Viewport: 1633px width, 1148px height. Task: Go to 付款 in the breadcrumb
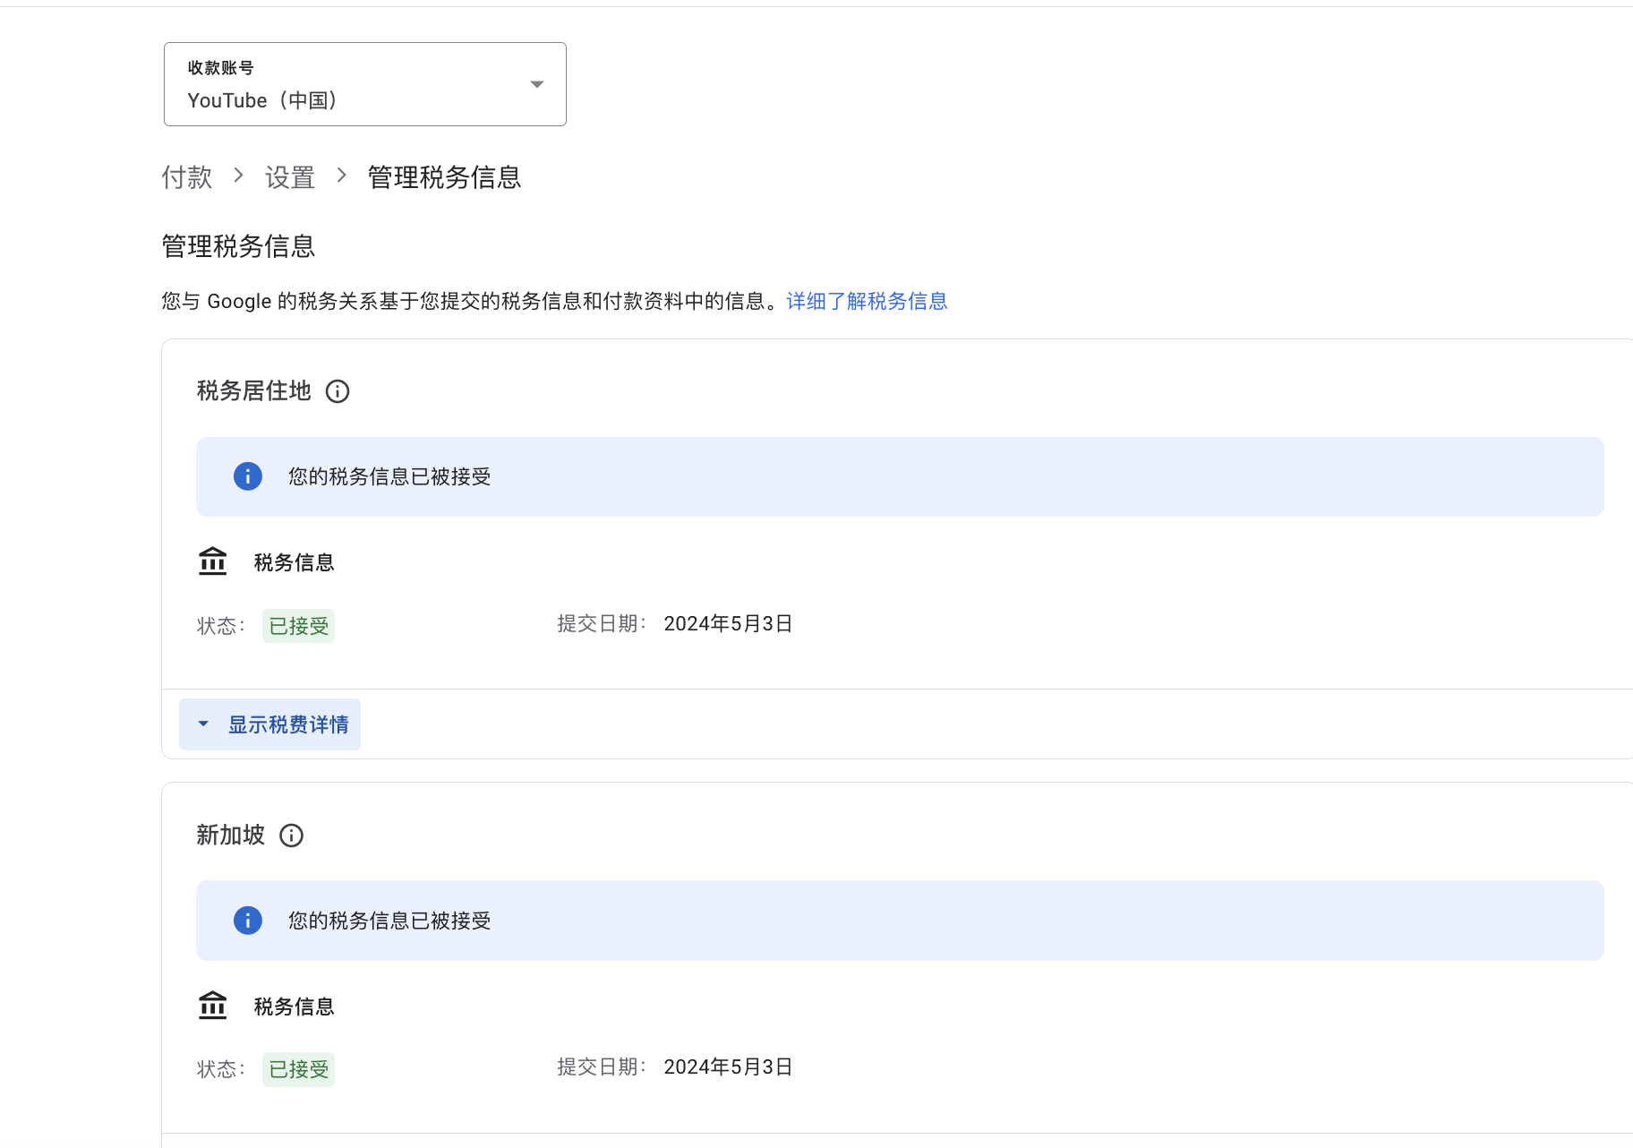(186, 177)
